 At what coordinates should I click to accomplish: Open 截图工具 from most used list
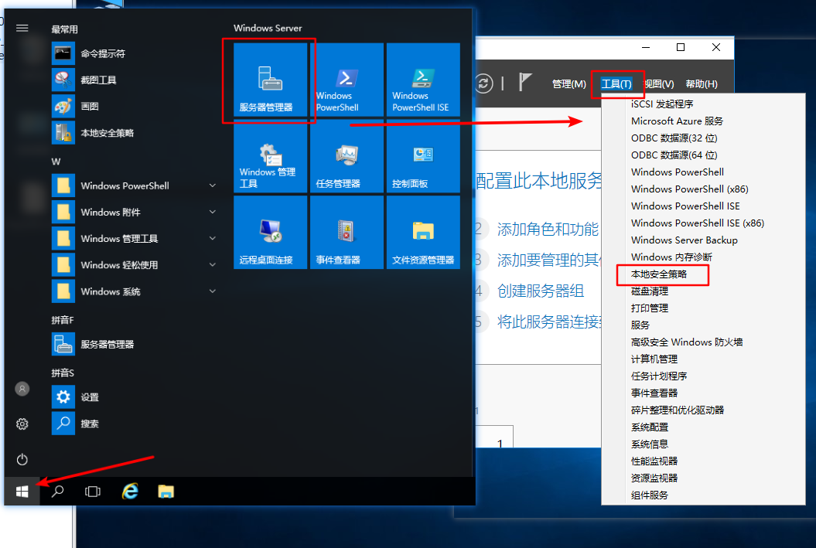pos(135,80)
